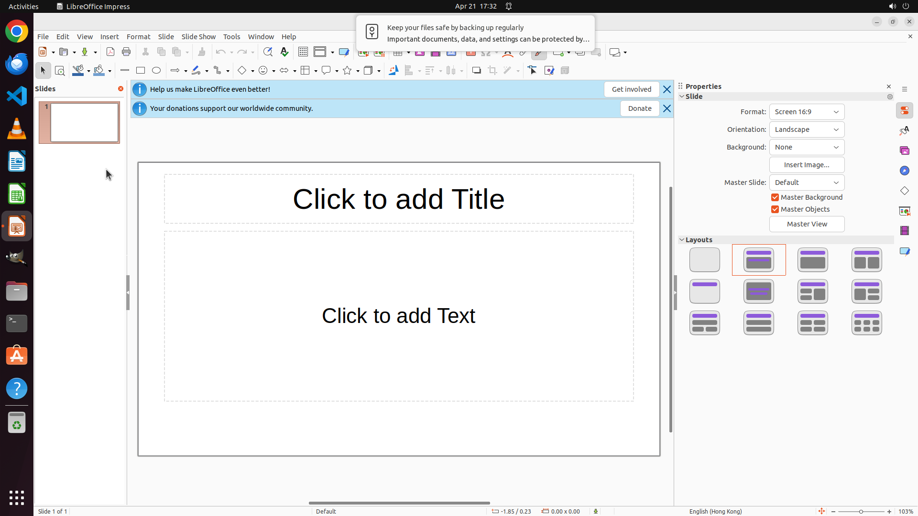Uncheck the Master Objects checkbox
The width and height of the screenshot is (918, 516).
(775, 209)
